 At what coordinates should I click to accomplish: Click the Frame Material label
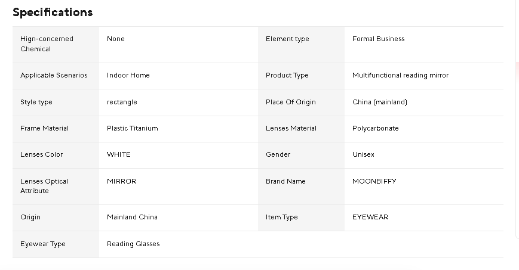(x=44, y=129)
